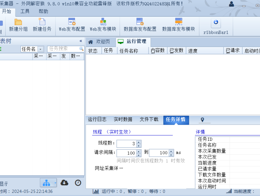Viewport: 260px width, 196px height.
Task: Open the 任务名 filter dropdown
Action: tap(40, 49)
